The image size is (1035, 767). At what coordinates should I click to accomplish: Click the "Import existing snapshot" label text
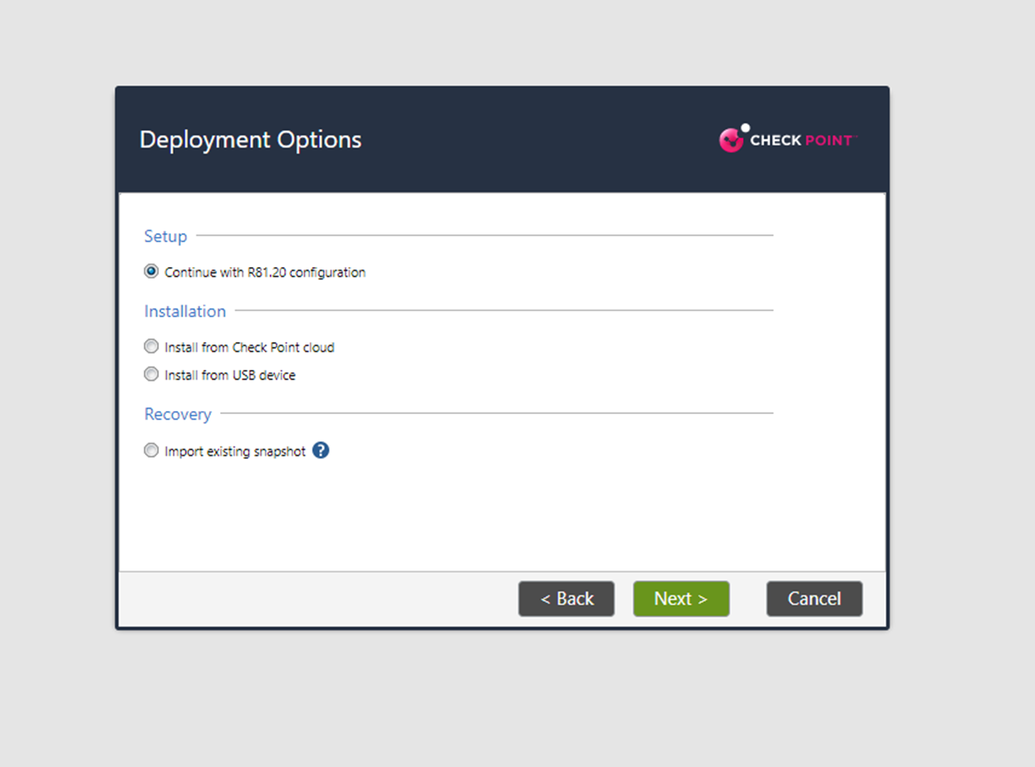point(235,451)
